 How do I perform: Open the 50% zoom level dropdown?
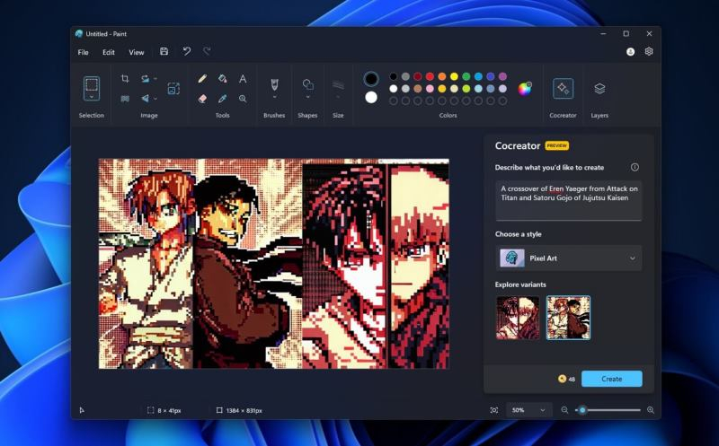point(529,409)
